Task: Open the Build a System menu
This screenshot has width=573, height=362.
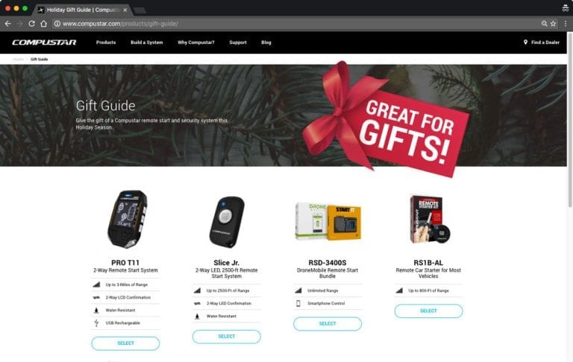Action: coord(146,42)
